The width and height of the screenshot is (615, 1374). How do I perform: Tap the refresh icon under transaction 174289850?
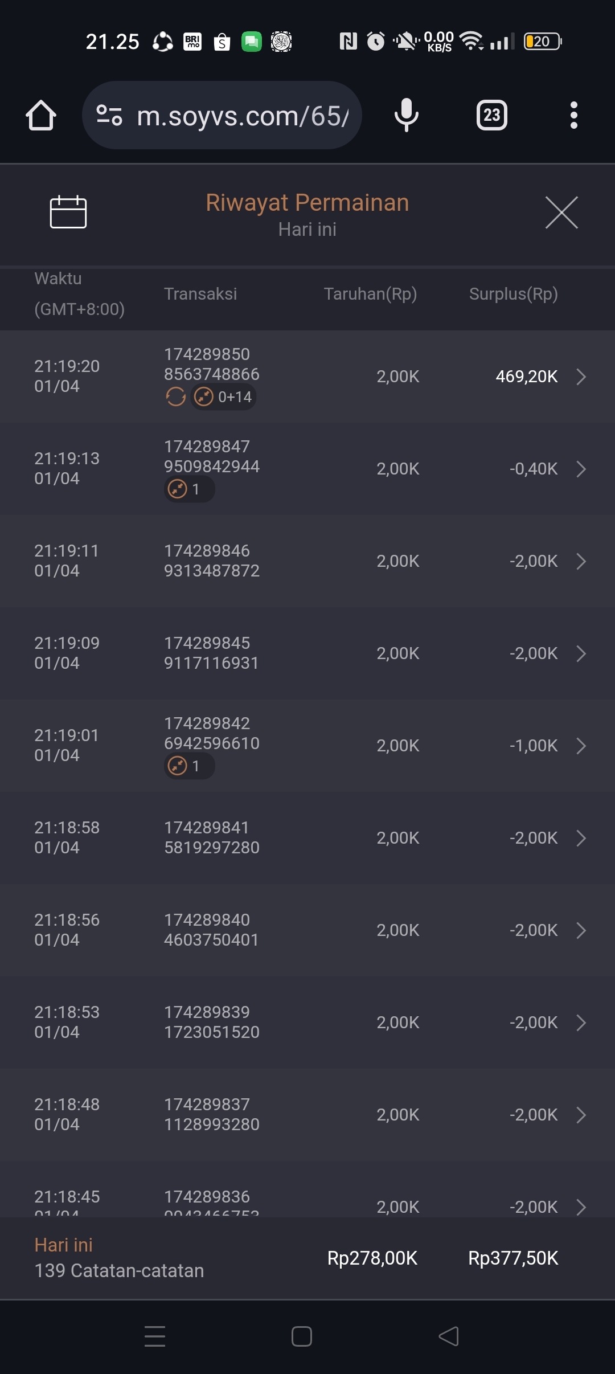[175, 396]
